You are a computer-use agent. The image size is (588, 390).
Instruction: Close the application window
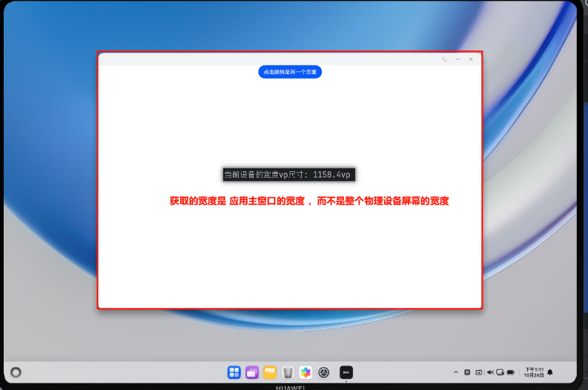coord(471,59)
